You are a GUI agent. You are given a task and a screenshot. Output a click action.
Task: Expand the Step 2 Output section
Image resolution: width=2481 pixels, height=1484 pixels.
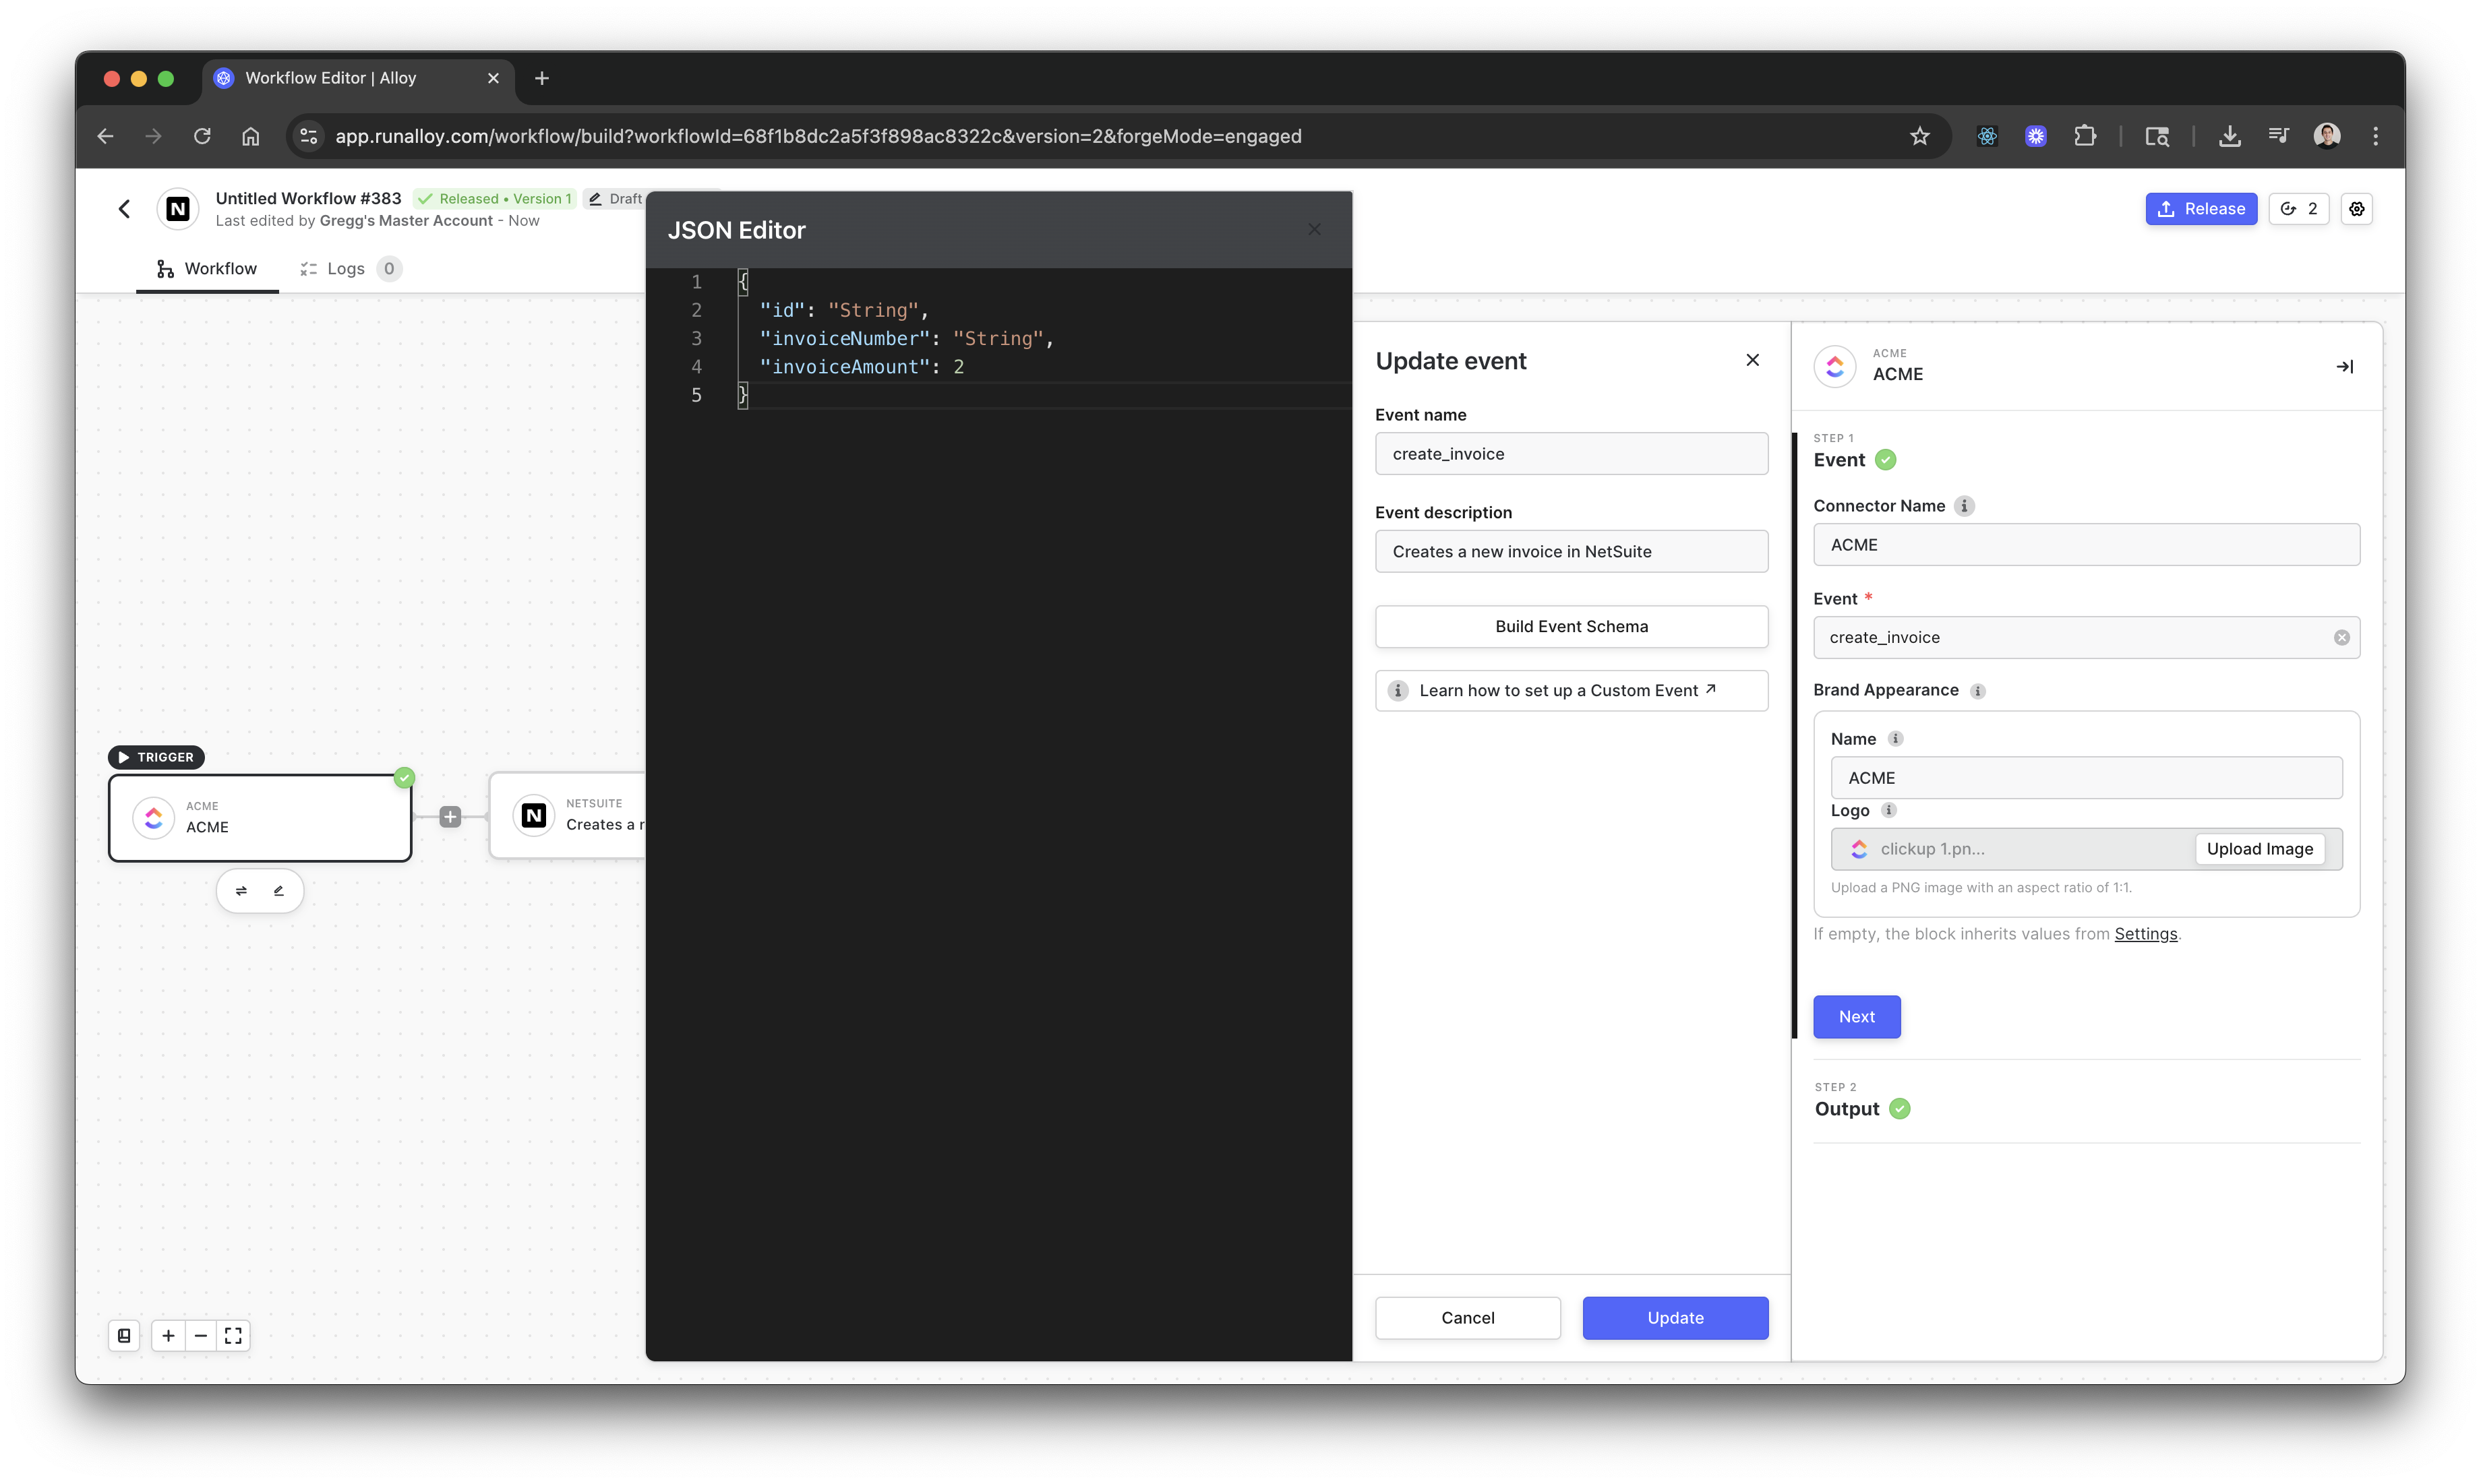[x=1848, y=1109]
